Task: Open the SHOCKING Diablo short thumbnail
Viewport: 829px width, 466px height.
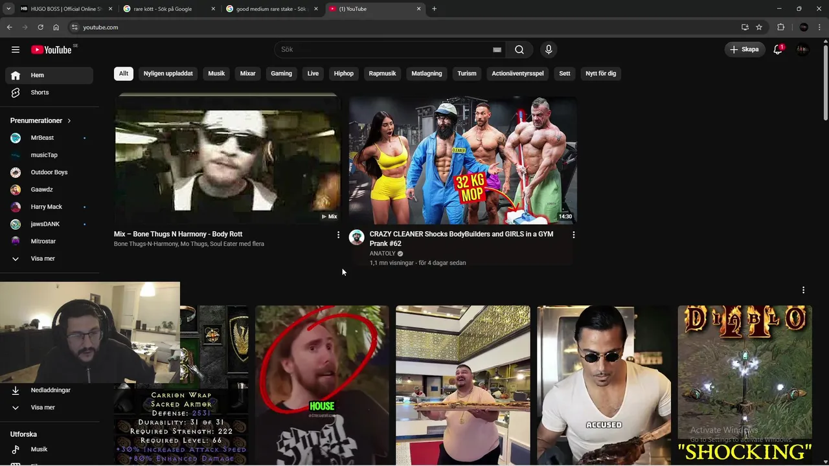Action: 745,386
